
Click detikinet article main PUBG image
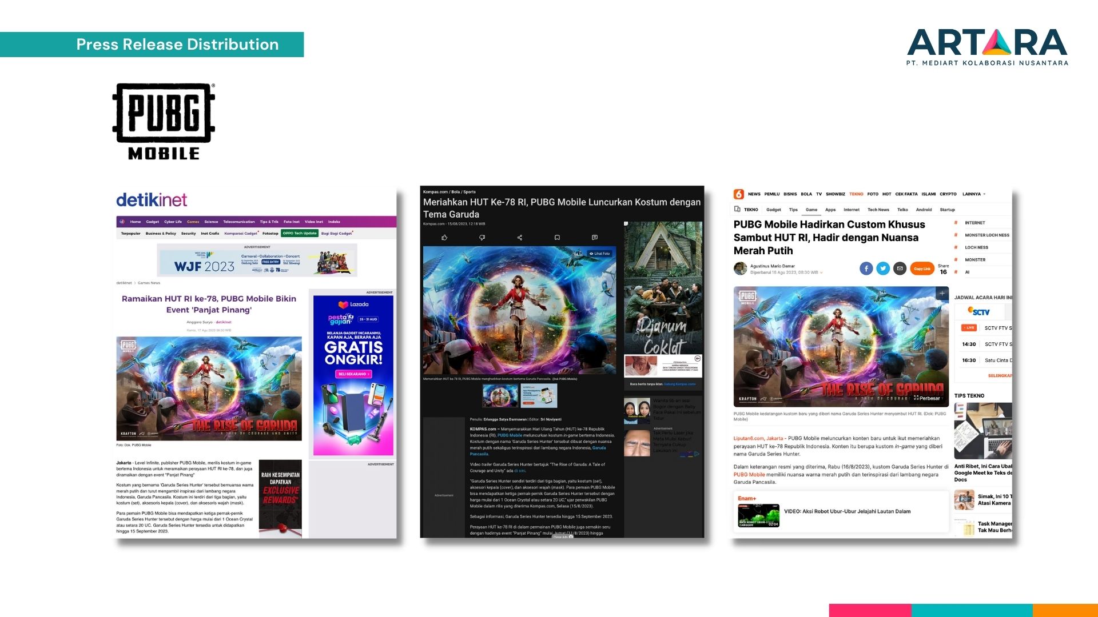(209, 388)
